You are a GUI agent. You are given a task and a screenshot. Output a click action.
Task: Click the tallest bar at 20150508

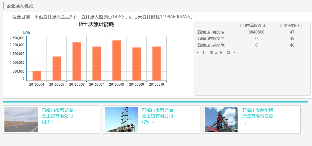click(117, 60)
